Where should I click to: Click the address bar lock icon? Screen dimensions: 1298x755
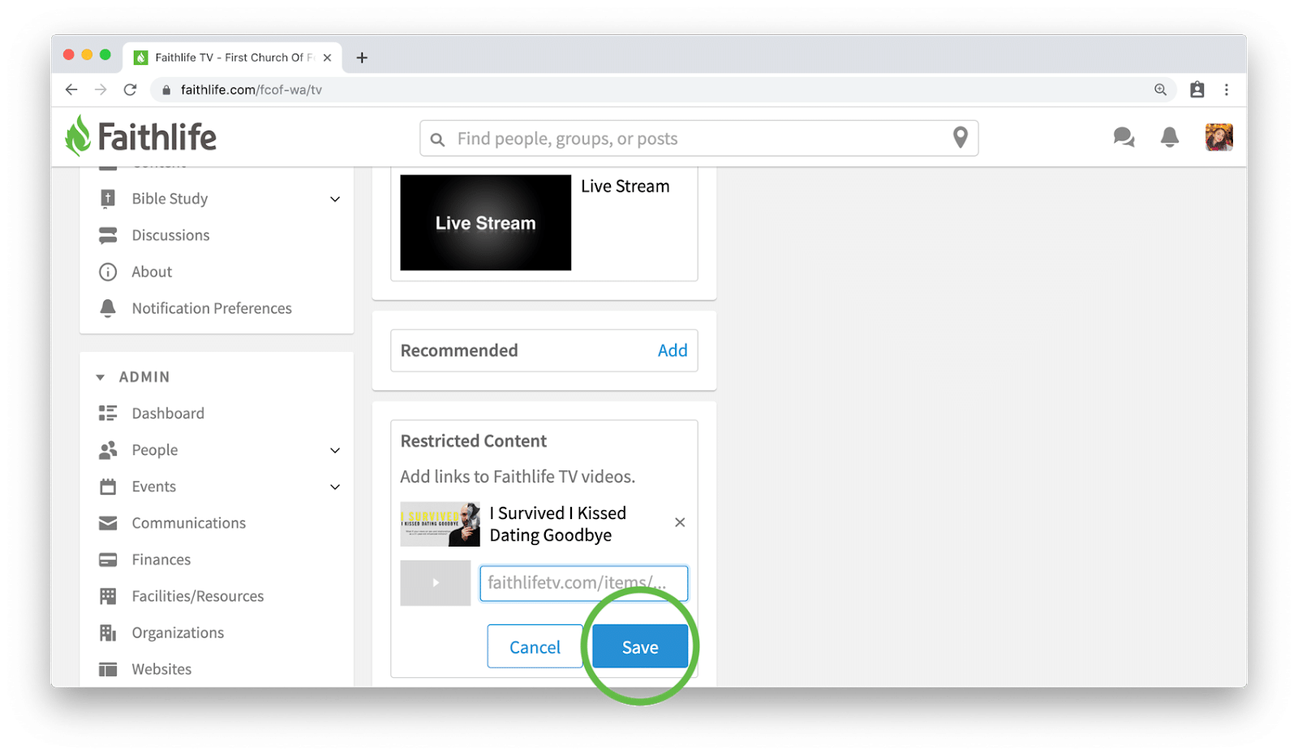[x=165, y=90]
